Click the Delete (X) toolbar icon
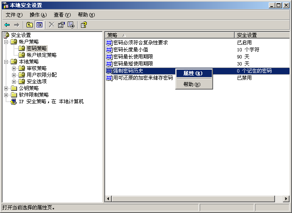292x213 pixels. (52, 25)
